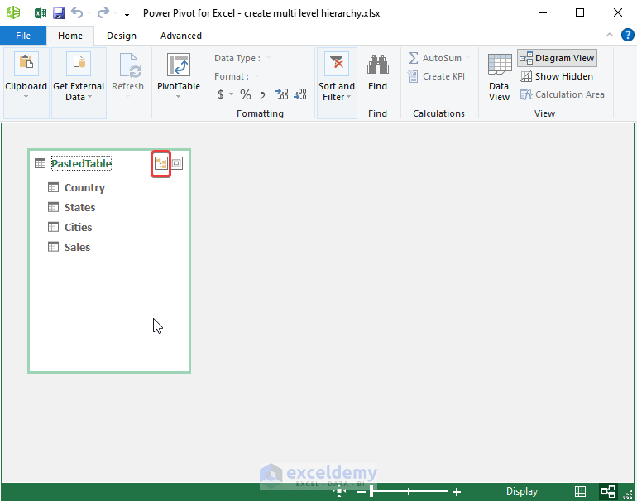Open Sort and Filter dropdown

(337, 83)
